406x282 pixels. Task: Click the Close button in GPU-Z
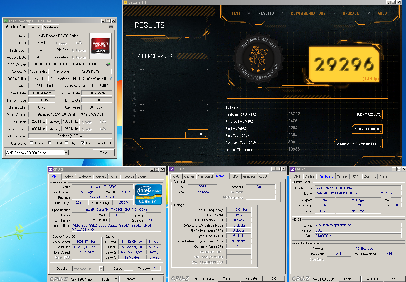click(104, 153)
